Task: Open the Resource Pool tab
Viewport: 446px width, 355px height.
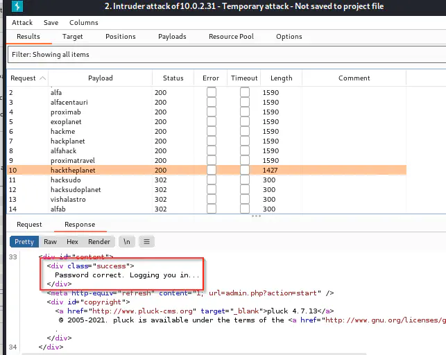Action: (231, 37)
